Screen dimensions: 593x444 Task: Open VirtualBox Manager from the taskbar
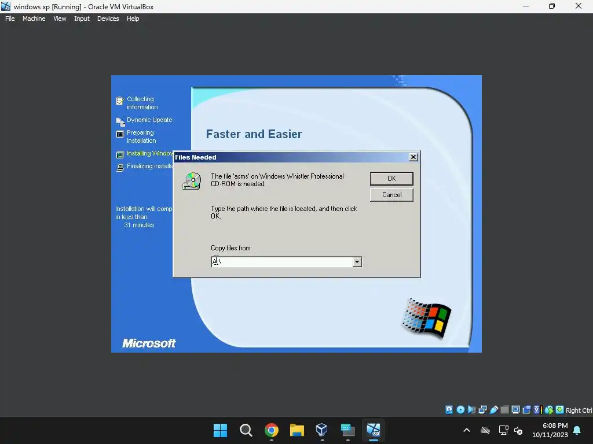coord(322,430)
